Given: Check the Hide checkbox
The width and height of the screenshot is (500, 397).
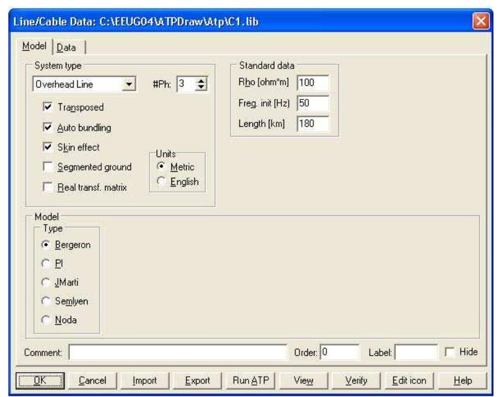Looking at the screenshot, I should (449, 352).
